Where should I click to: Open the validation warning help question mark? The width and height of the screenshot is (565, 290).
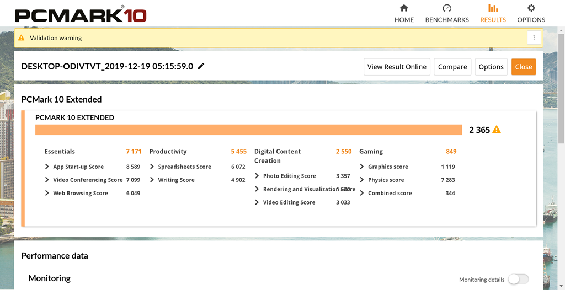534,38
